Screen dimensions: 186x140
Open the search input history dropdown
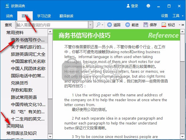click(90, 25)
